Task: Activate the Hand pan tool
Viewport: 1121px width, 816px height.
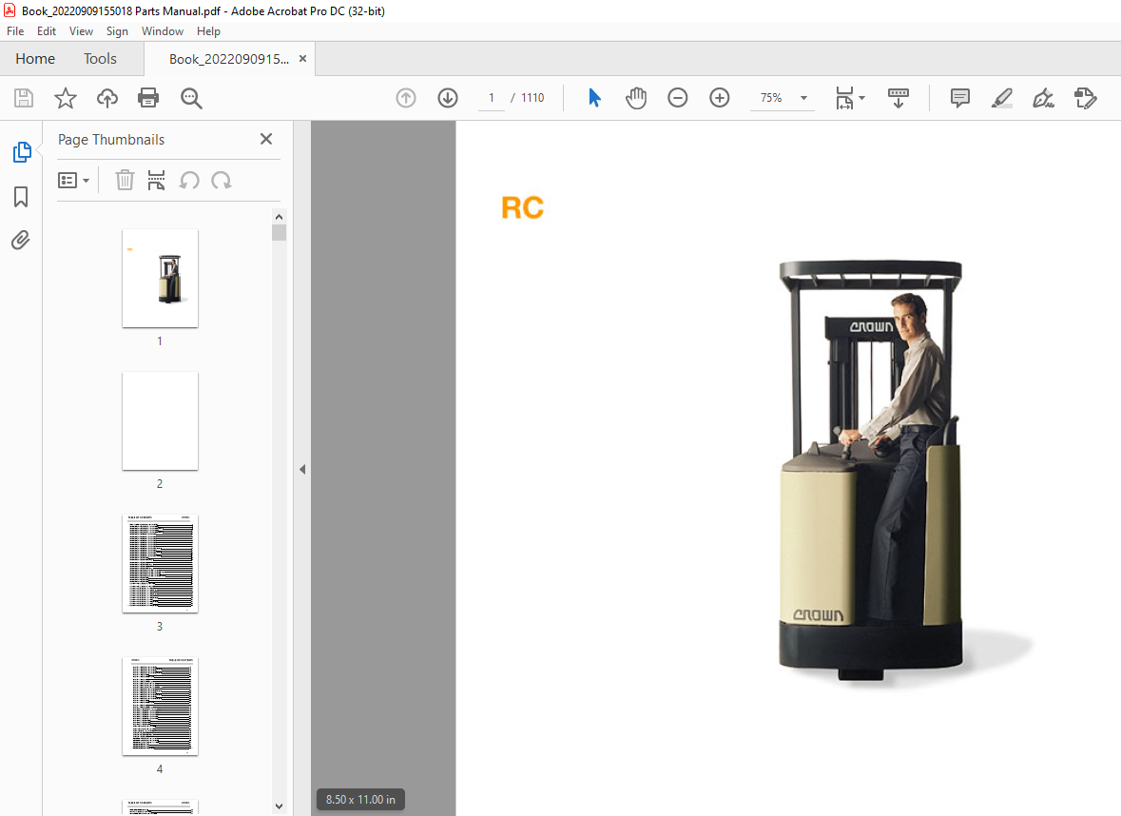Action: 635,98
